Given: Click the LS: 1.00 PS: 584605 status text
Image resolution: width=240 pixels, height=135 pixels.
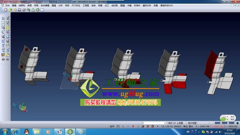Looking at the screenshot, I should 171,127.
